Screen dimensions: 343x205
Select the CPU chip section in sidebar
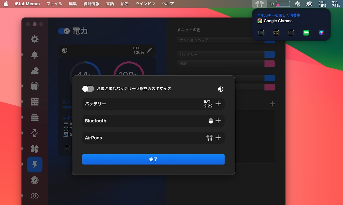pyautogui.click(x=34, y=86)
